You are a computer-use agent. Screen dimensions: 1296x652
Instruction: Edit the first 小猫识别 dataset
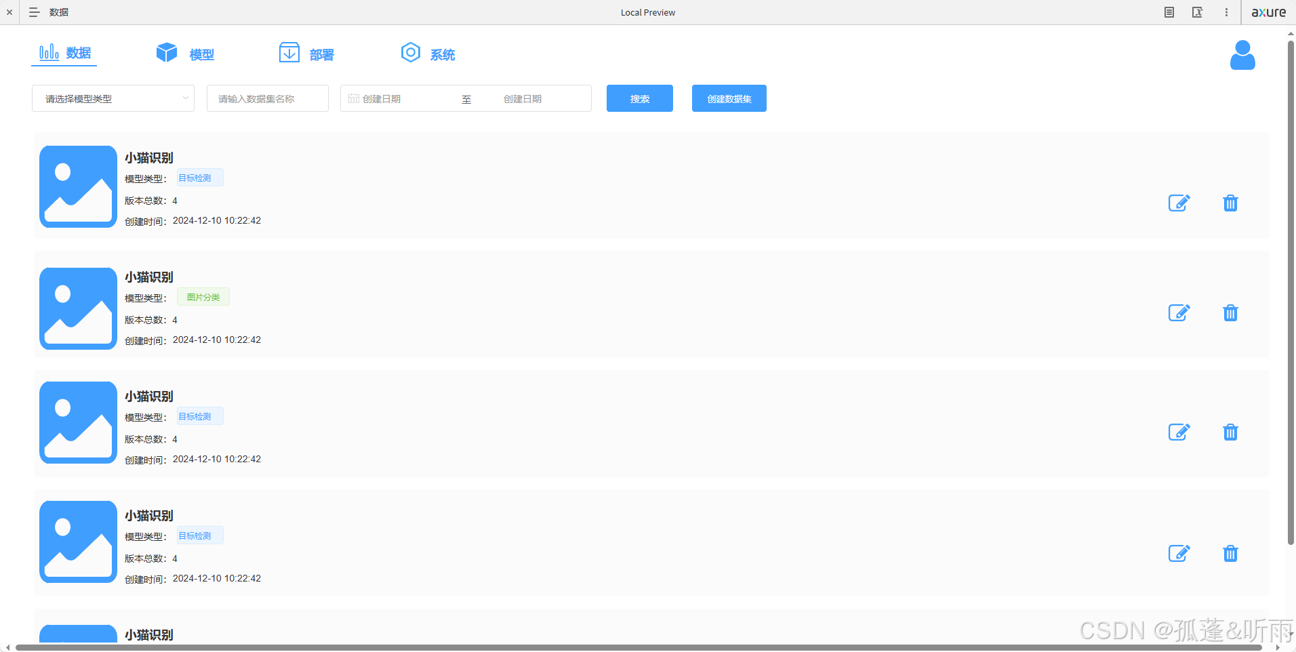[x=1179, y=203]
